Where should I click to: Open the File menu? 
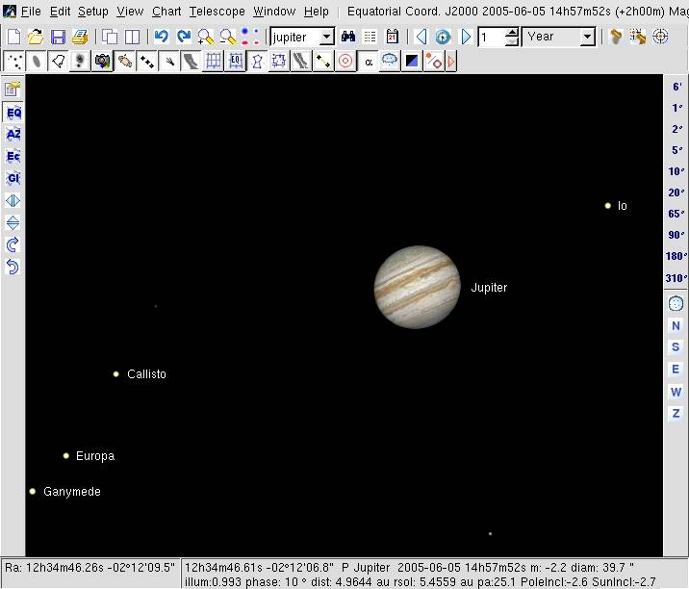point(31,12)
